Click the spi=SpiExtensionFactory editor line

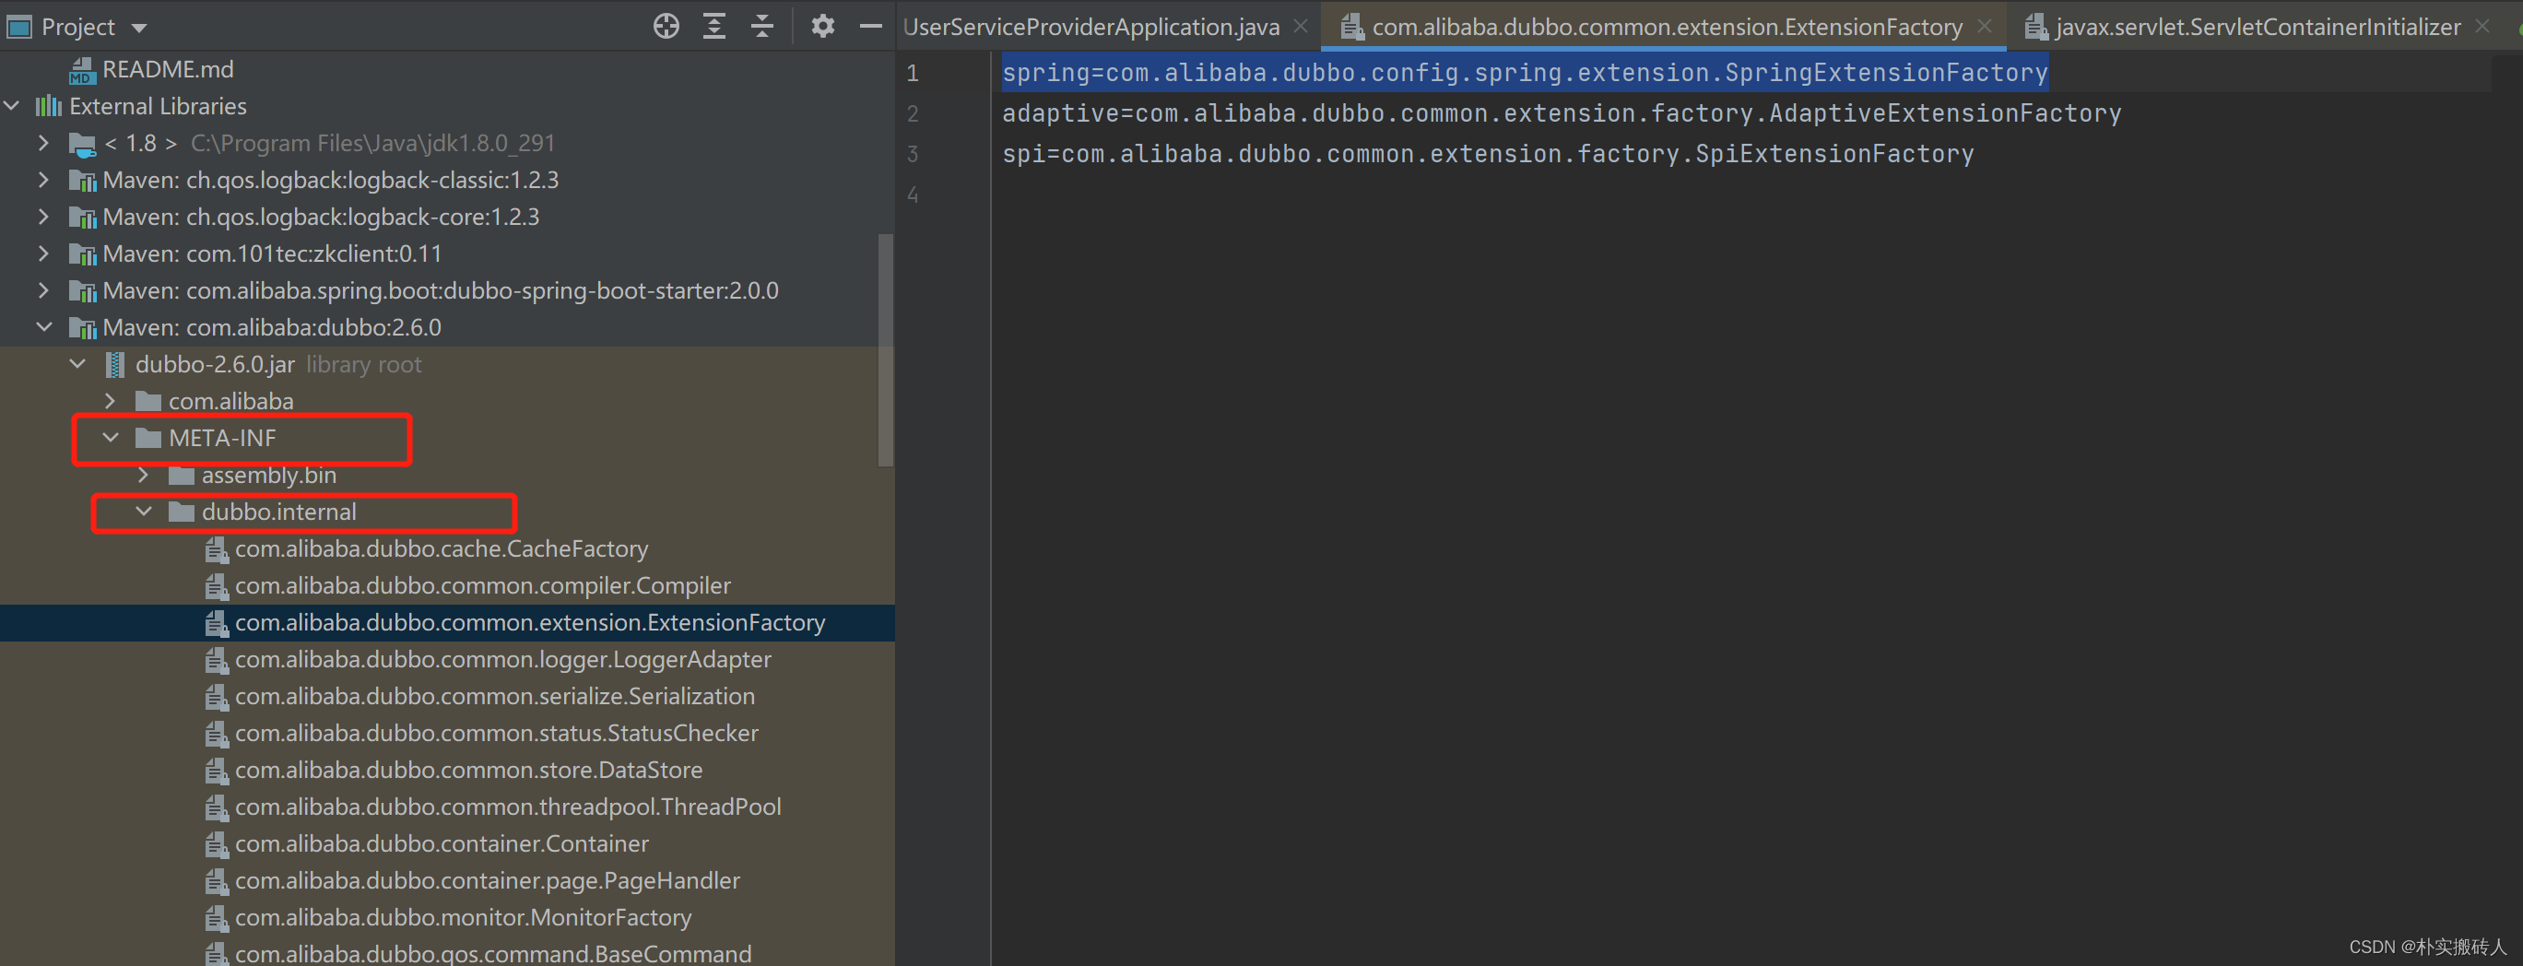point(1488,154)
